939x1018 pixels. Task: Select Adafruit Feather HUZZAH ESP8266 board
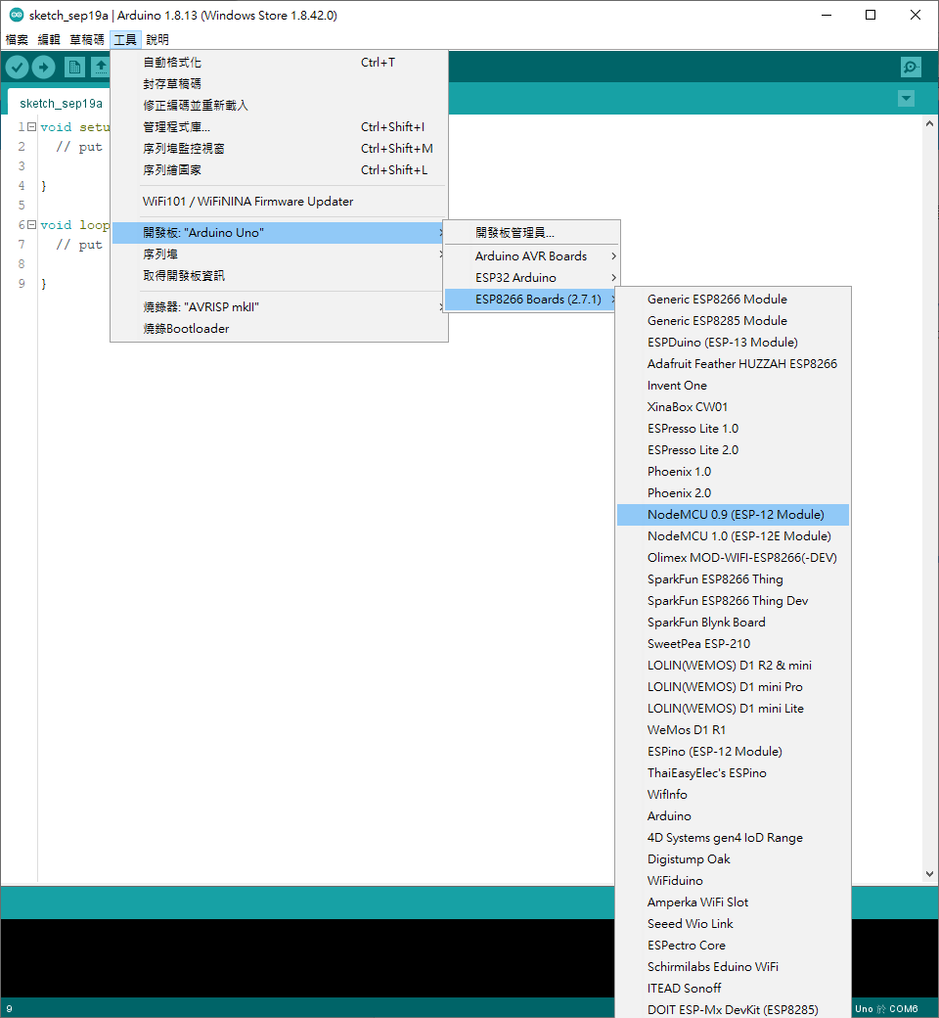click(x=733, y=363)
